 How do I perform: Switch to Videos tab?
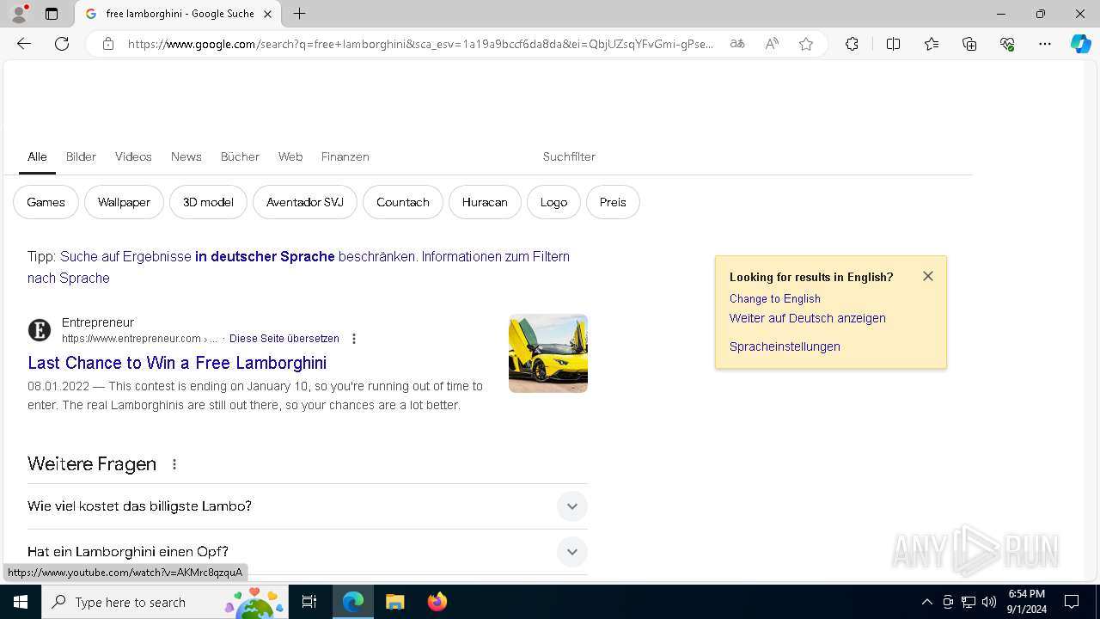coord(133,156)
